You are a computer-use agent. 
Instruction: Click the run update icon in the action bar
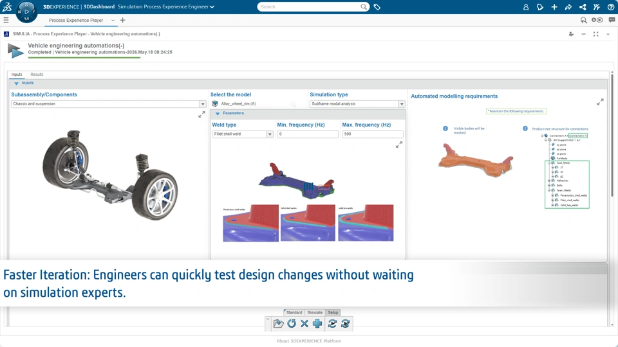332,323
